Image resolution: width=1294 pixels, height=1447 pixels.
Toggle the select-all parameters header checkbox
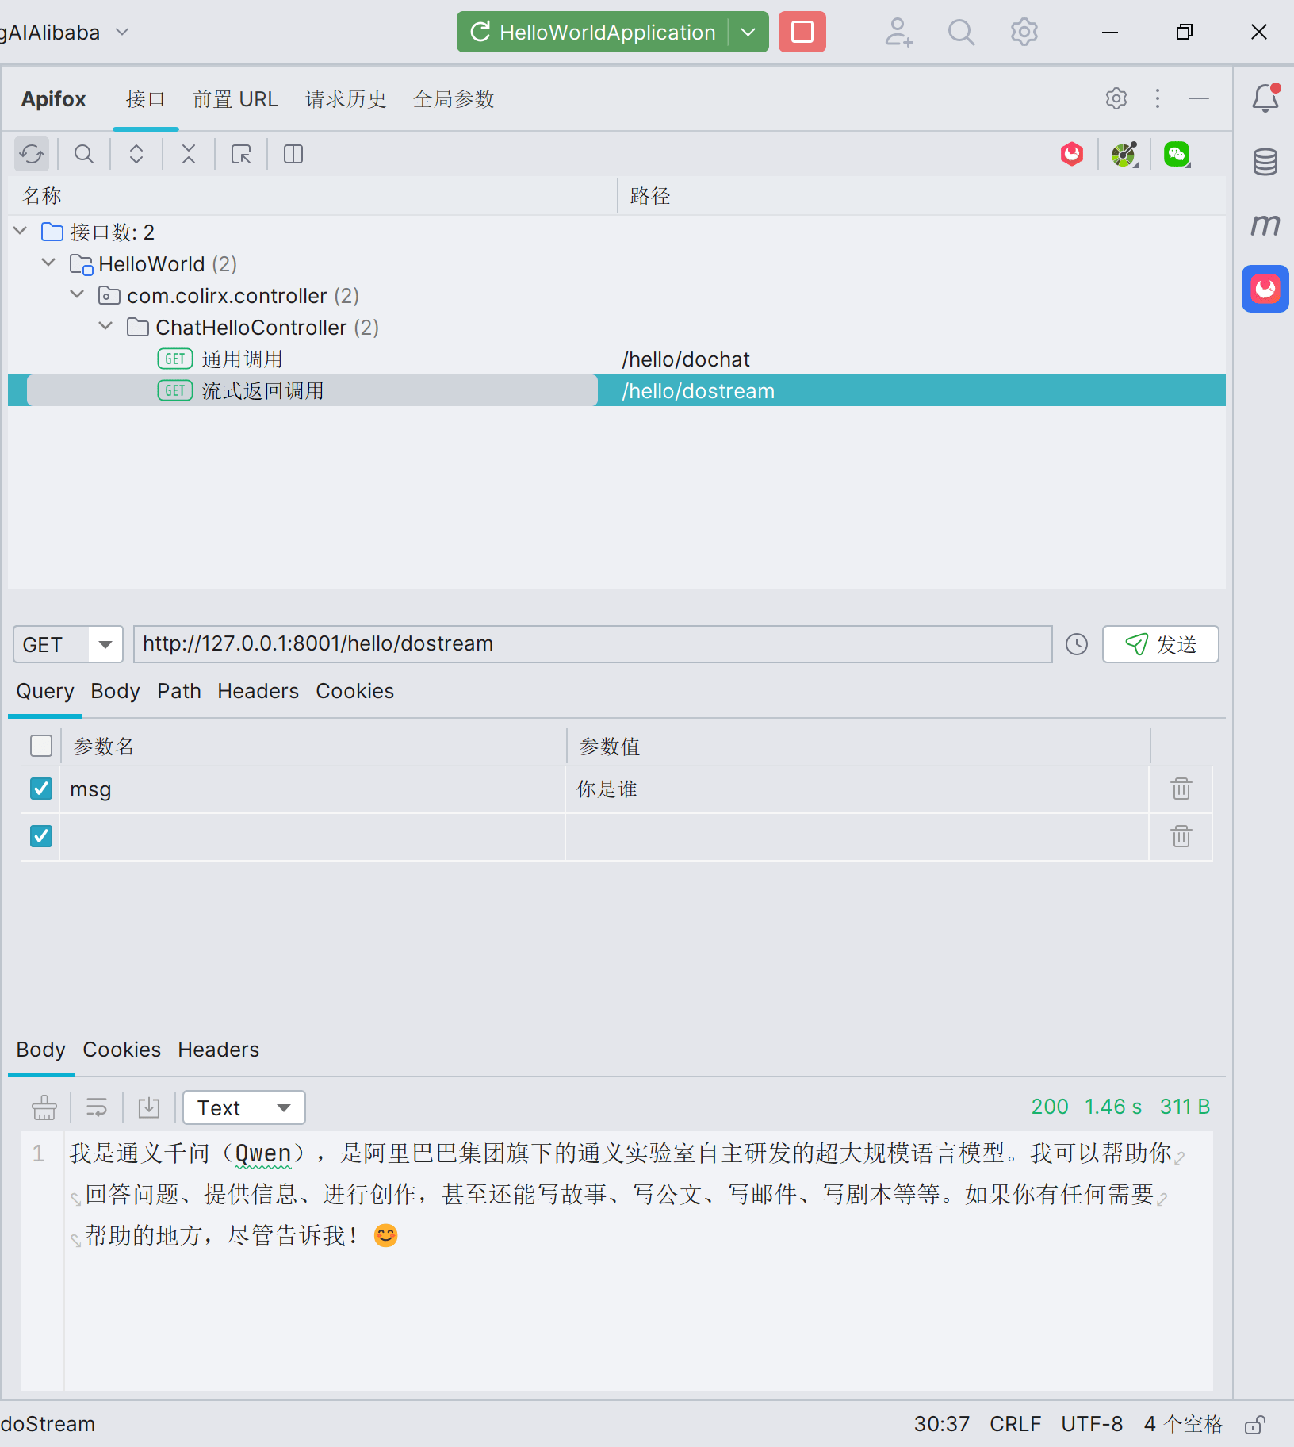tap(41, 746)
